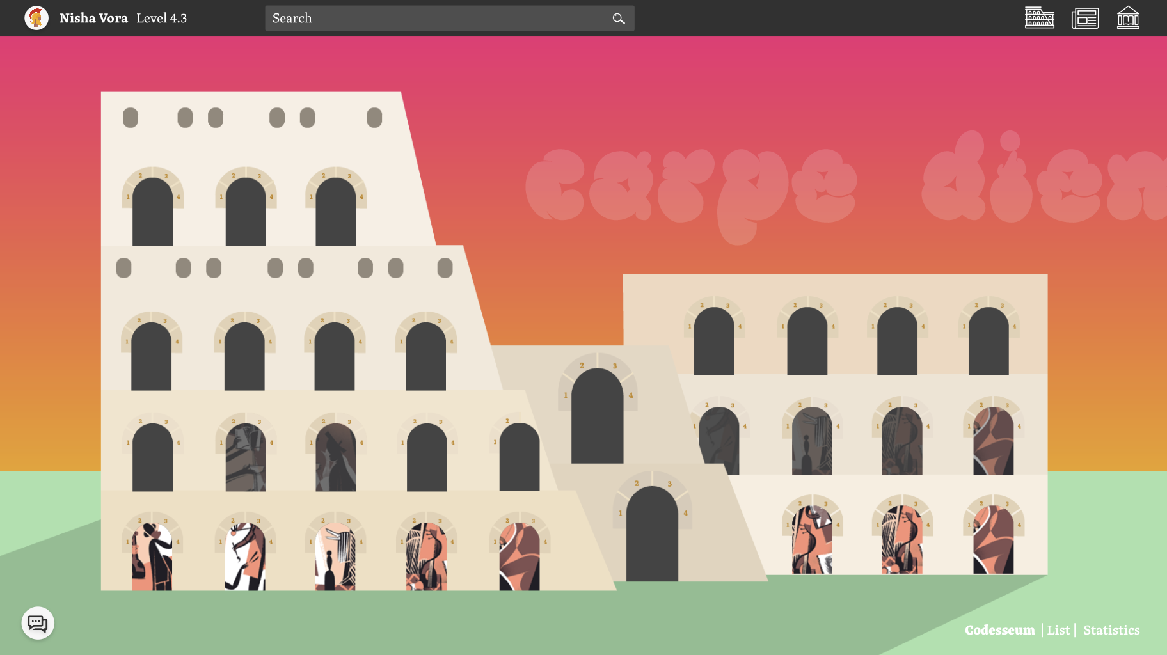1167x655 pixels.
Task: Open fourth arch in left tower's second row
Action: [x=425, y=356]
